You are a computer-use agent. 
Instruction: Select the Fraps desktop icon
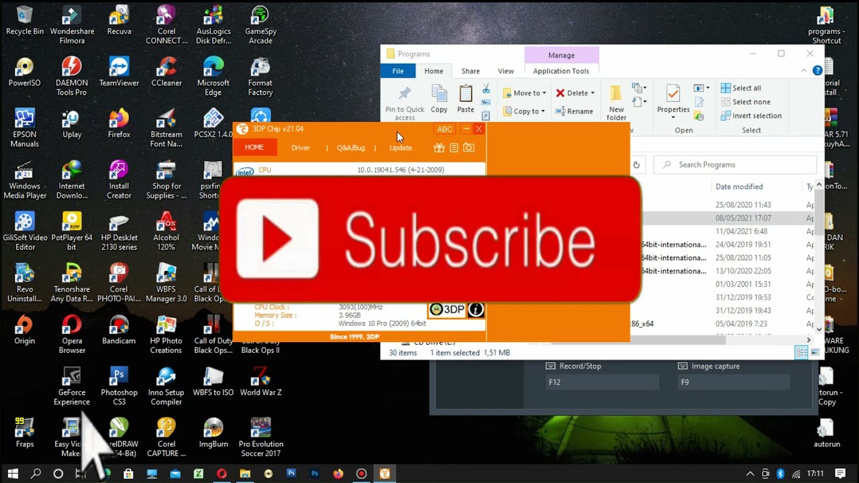(25, 433)
